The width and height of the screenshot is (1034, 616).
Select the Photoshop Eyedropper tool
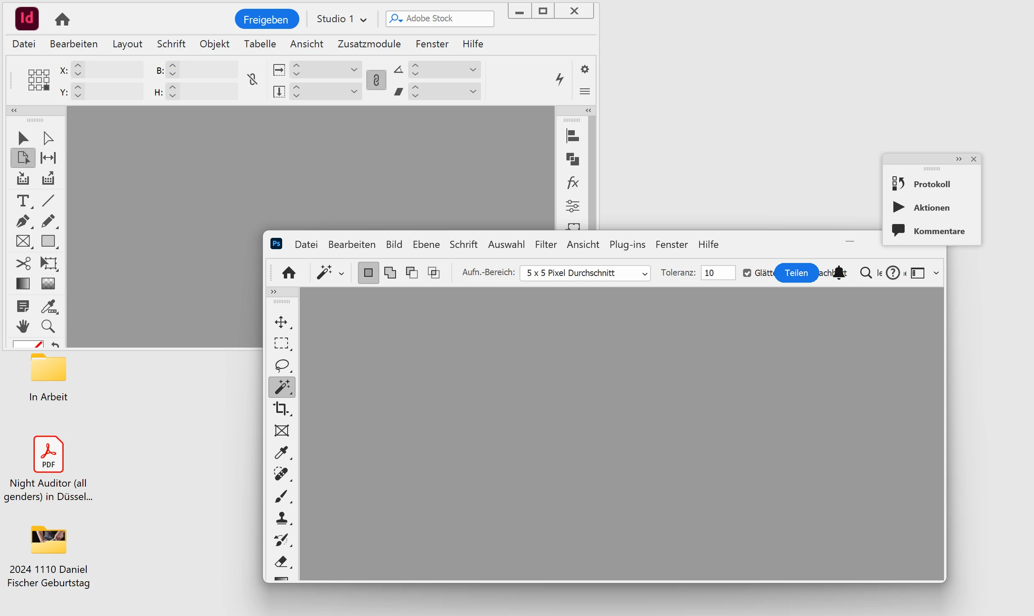(x=282, y=452)
